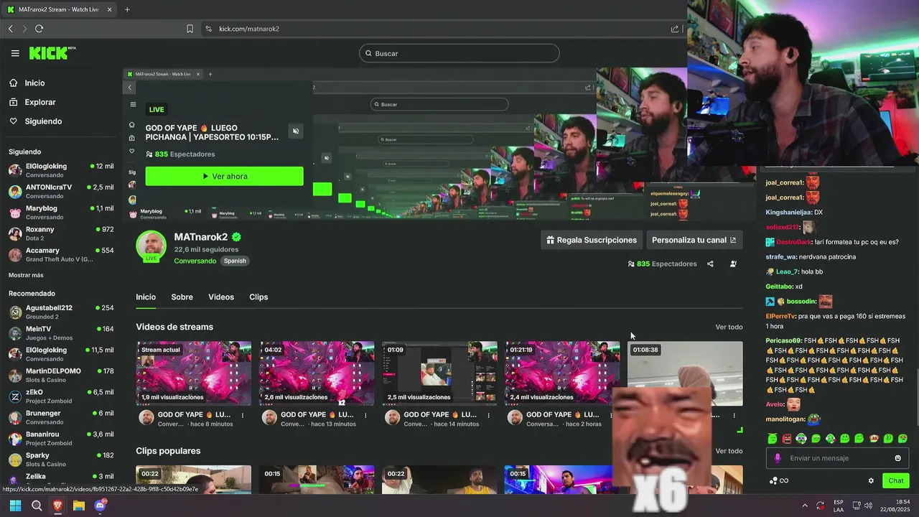919x517 pixels.
Task: Open Brunenger in Recomendado
Action: [61, 417]
